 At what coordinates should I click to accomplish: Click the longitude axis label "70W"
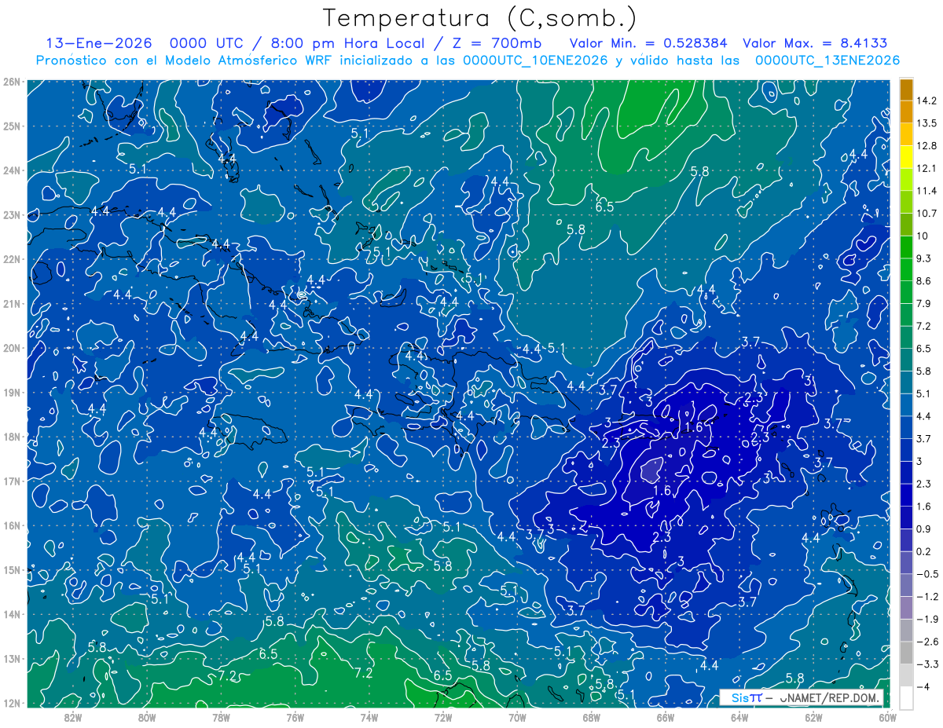tap(517, 718)
